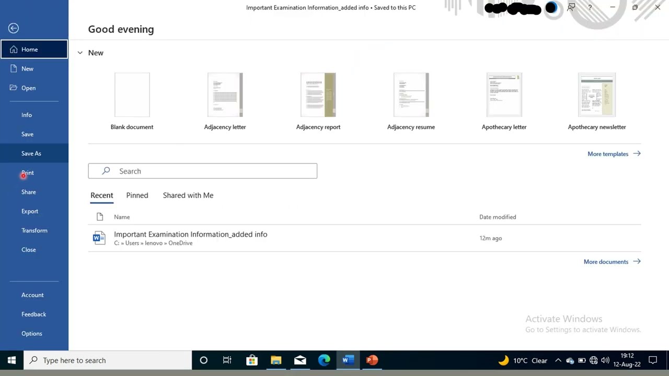Open More templates link
This screenshot has width=669, height=376.
point(614,154)
